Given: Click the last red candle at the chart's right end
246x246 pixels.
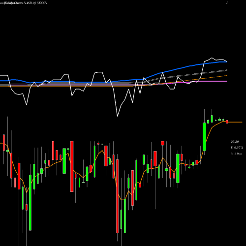Looking at the screenshot, I should tap(227, 122).
